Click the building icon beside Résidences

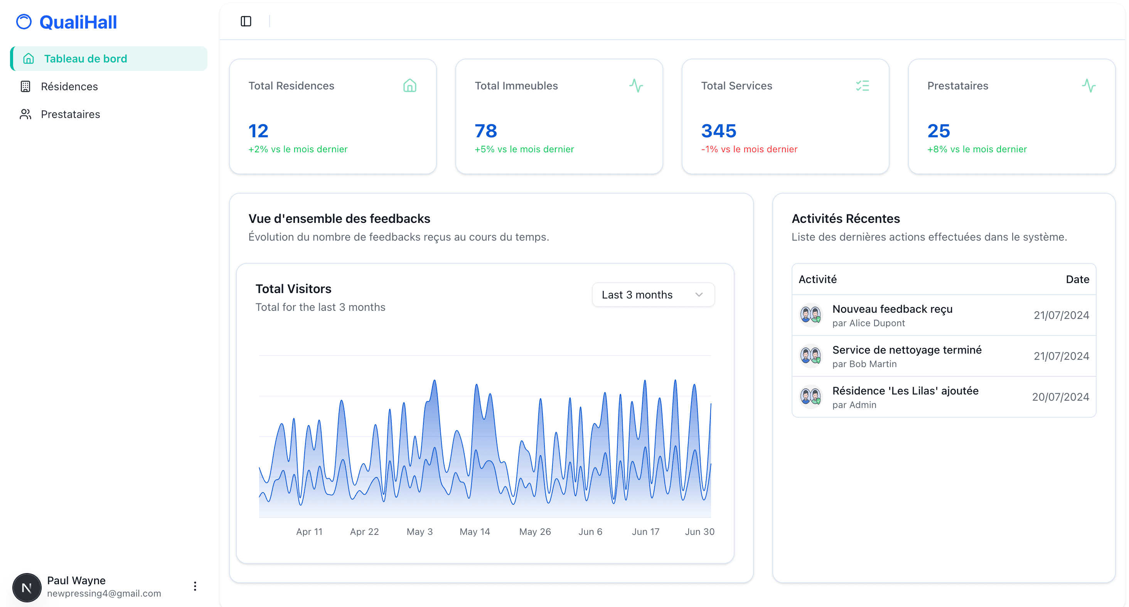tap(25, 86)
